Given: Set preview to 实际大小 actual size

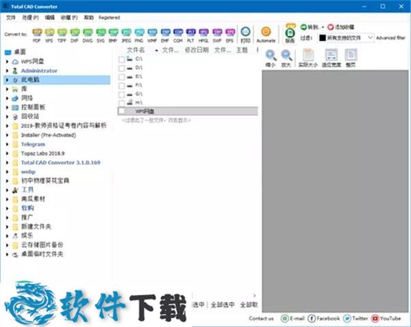Looking at the screenshot, I should 308,58.
